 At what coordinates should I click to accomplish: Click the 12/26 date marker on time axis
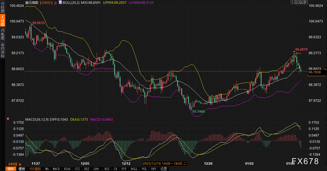(x=208, y=164)
